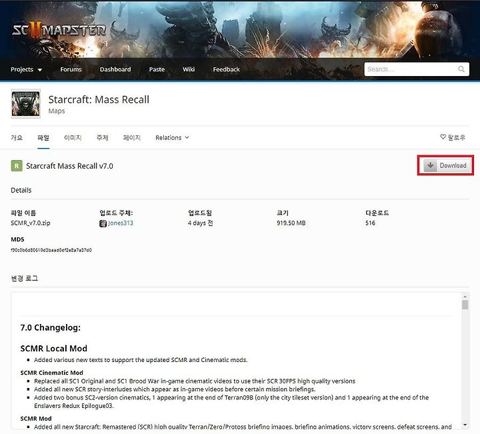Switch to the 개요 tab
Image resolution: width=480 pixels, height=434 pixels.
[17, 138]
